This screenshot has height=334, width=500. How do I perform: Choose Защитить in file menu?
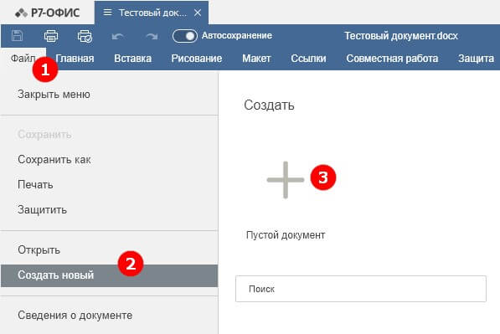click(42, 210)
